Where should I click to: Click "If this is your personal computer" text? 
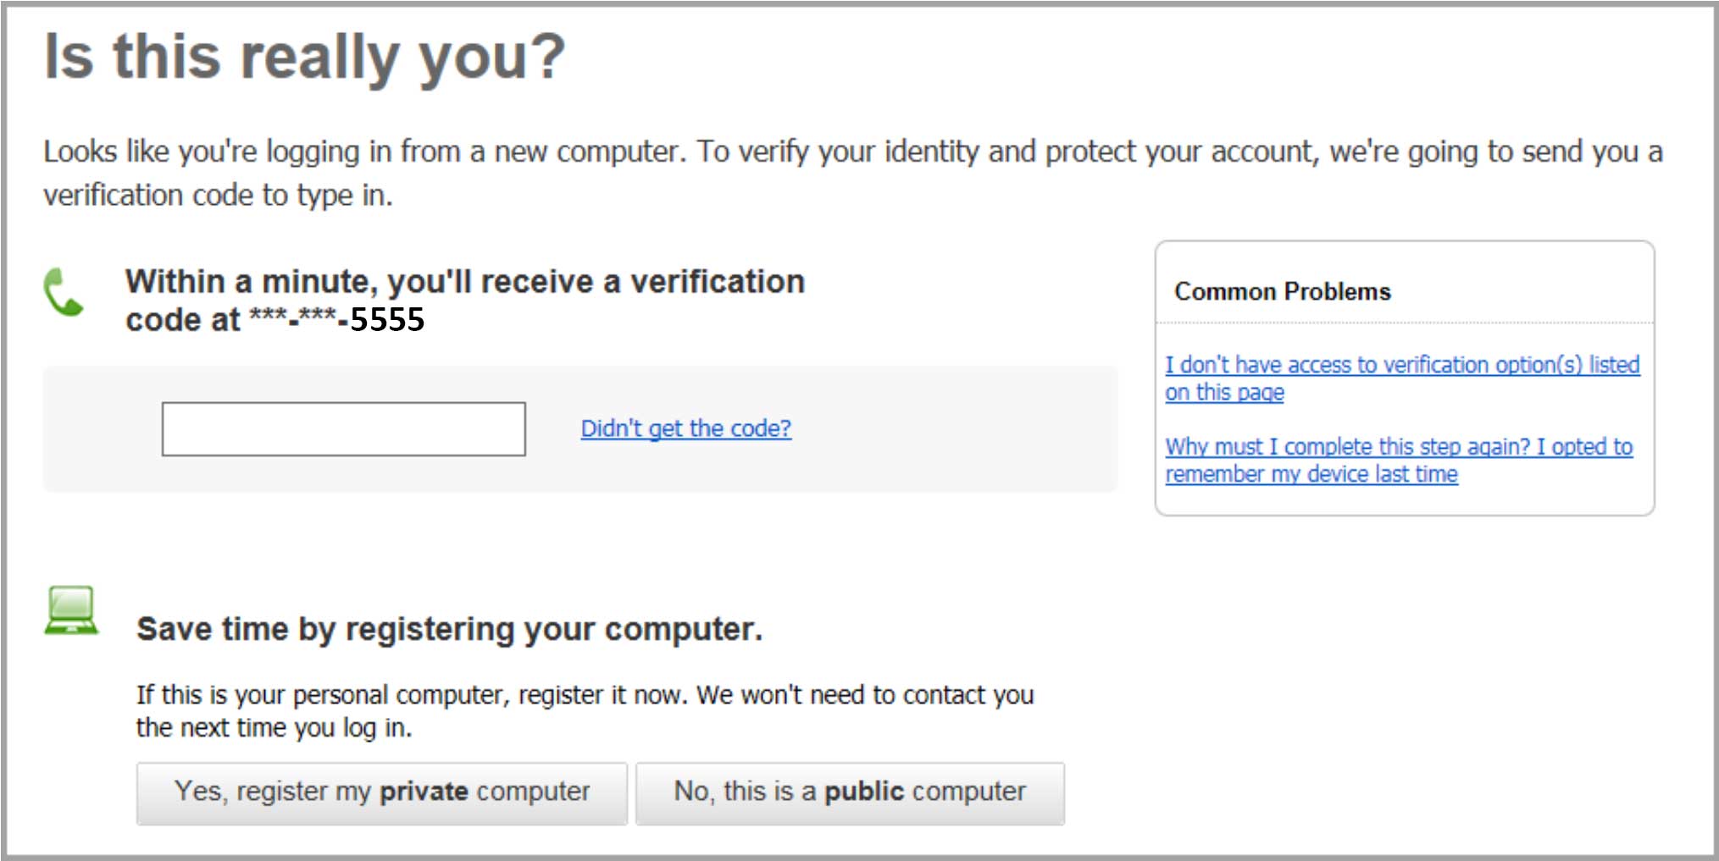pyautogui.click(x=585, y=695)
